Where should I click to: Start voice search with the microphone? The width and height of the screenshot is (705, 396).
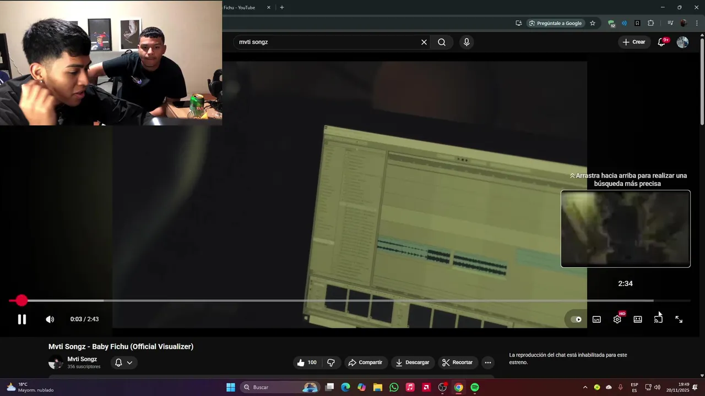(467, 42)
